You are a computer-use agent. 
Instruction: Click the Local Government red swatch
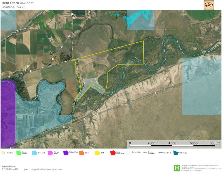coord(113,152)
